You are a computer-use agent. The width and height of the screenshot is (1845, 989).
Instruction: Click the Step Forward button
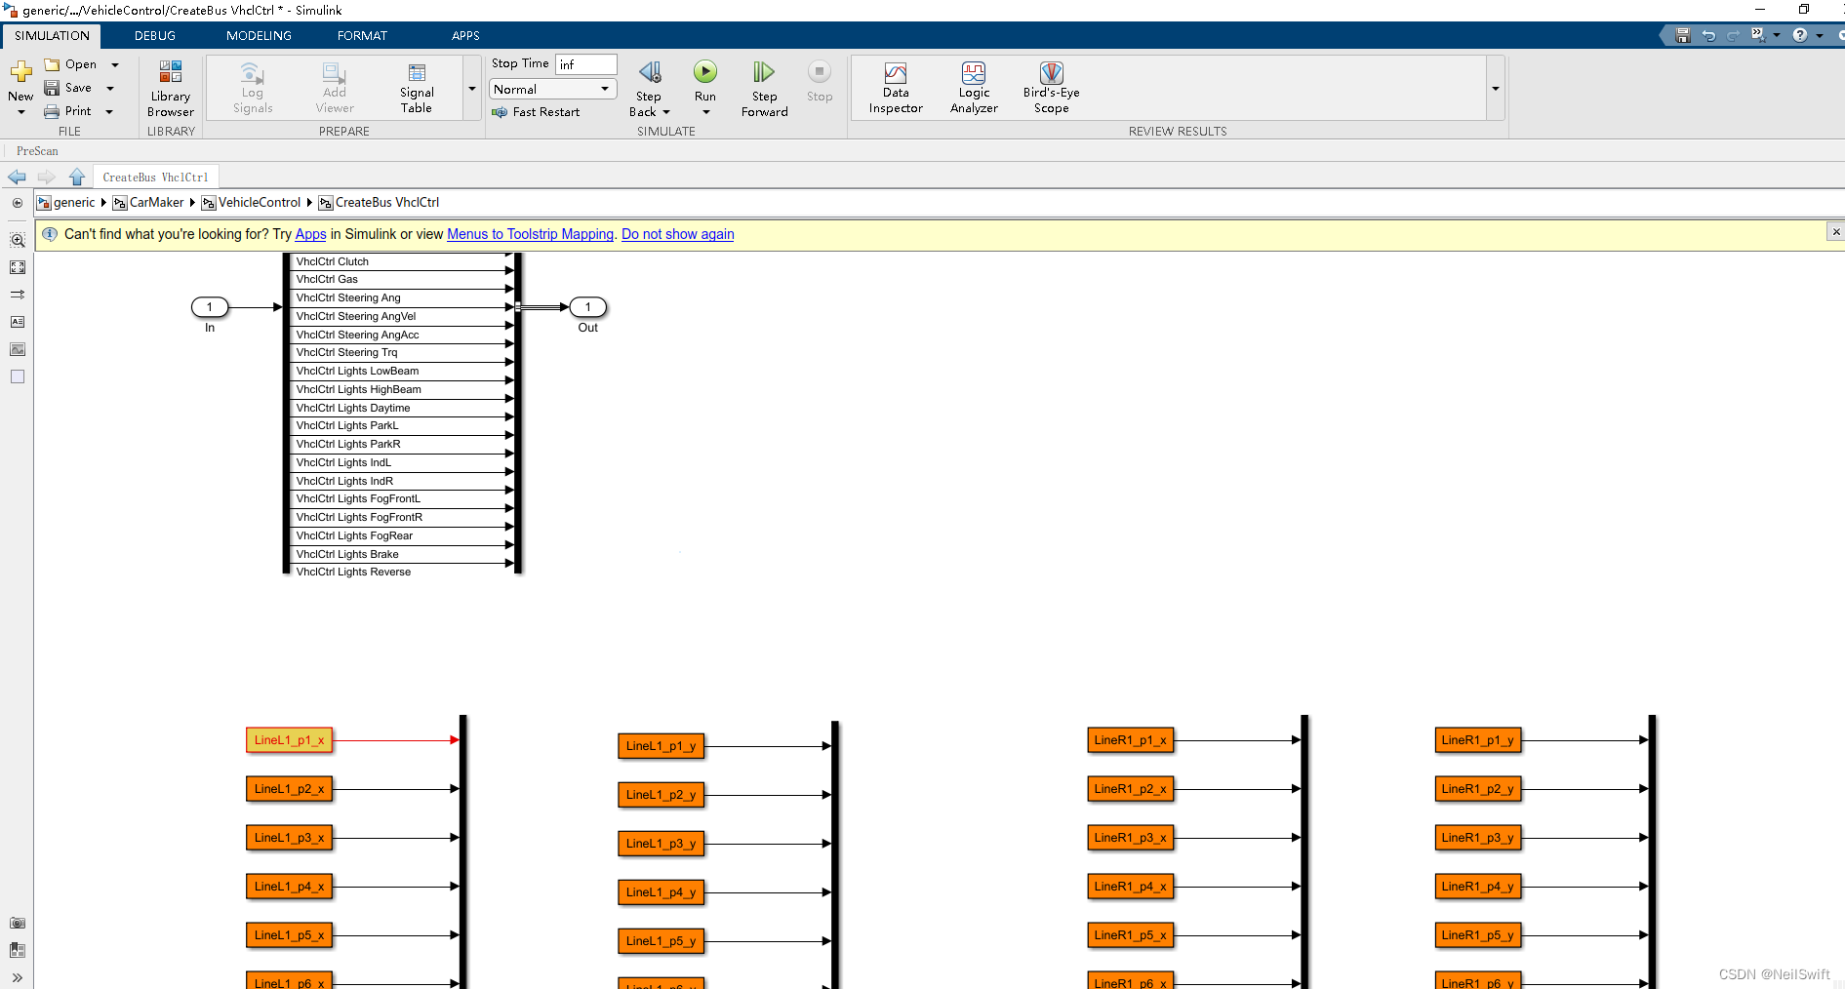click(765, 88)
